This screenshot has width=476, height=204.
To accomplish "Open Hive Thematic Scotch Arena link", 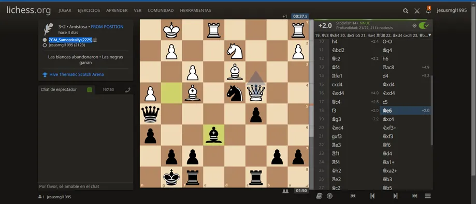I will [x=77, y=74].
